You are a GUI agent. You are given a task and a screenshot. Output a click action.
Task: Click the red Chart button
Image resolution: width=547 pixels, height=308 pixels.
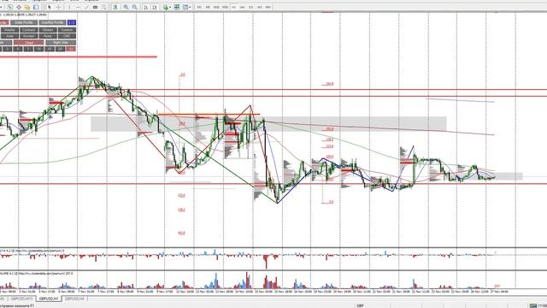pyautogui.click(x=28, y=43)
